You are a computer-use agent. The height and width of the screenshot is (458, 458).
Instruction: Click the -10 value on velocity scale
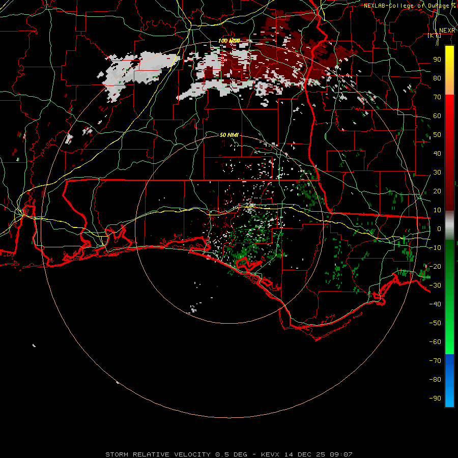click(x=435, y=248)
